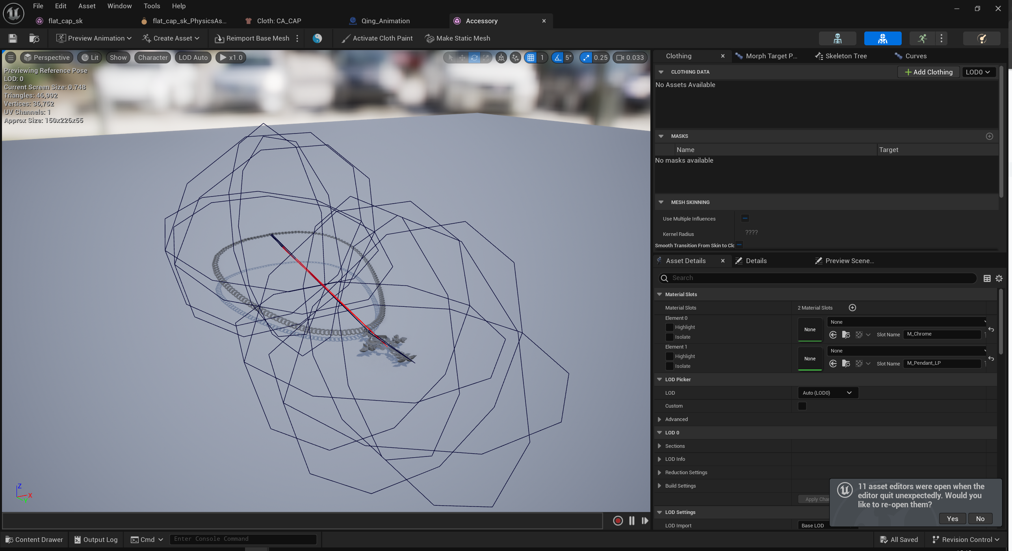Add a new mask with plus icon
Screen dimensions: 1012x551
(989, 136)
